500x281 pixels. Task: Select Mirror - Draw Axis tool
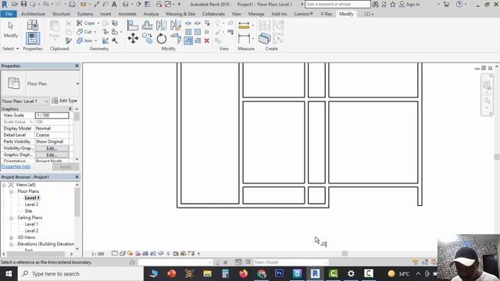[175, 25]
